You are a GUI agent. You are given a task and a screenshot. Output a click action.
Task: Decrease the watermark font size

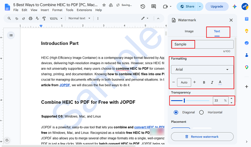click(173, 82)
